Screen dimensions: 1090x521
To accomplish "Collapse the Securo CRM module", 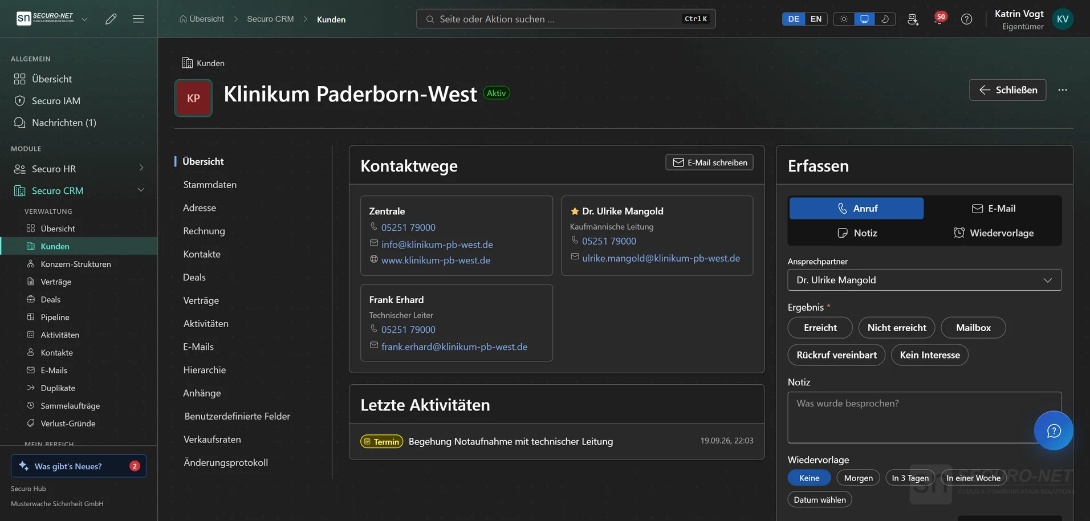I will [79, 190].
